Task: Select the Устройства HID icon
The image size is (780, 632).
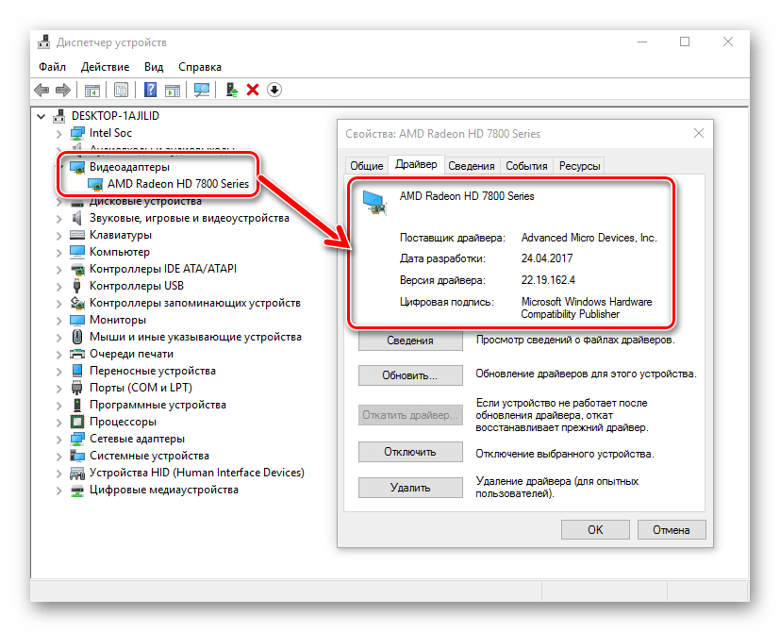Action: coord(77,473)
